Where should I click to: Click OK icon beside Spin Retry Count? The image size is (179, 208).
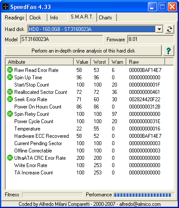(x=10, y=114)
